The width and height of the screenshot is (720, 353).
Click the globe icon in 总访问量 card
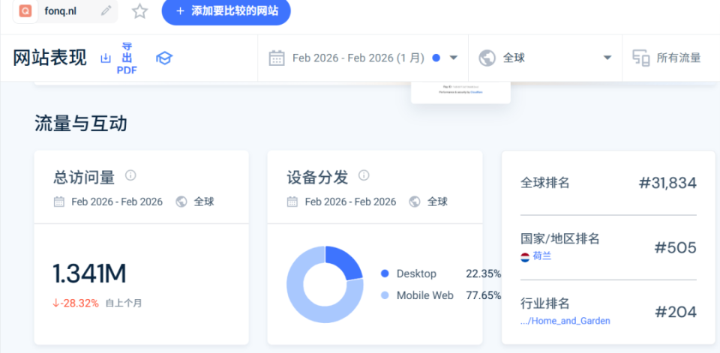(x=181, y=202)
